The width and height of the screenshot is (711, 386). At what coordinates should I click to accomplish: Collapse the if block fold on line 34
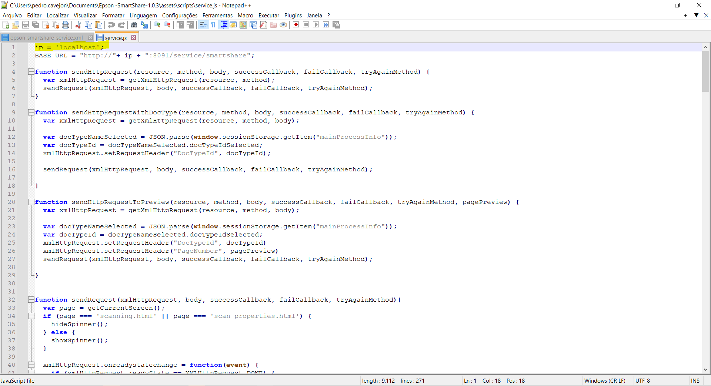[x=31, y=316]
